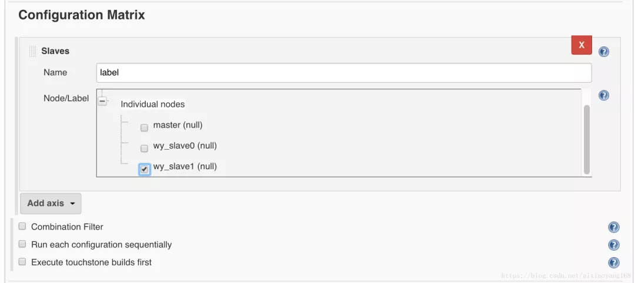Show help for Run each configuration sequentially
The height and width of the screenshot is (283, 635).
coord(614,245)
